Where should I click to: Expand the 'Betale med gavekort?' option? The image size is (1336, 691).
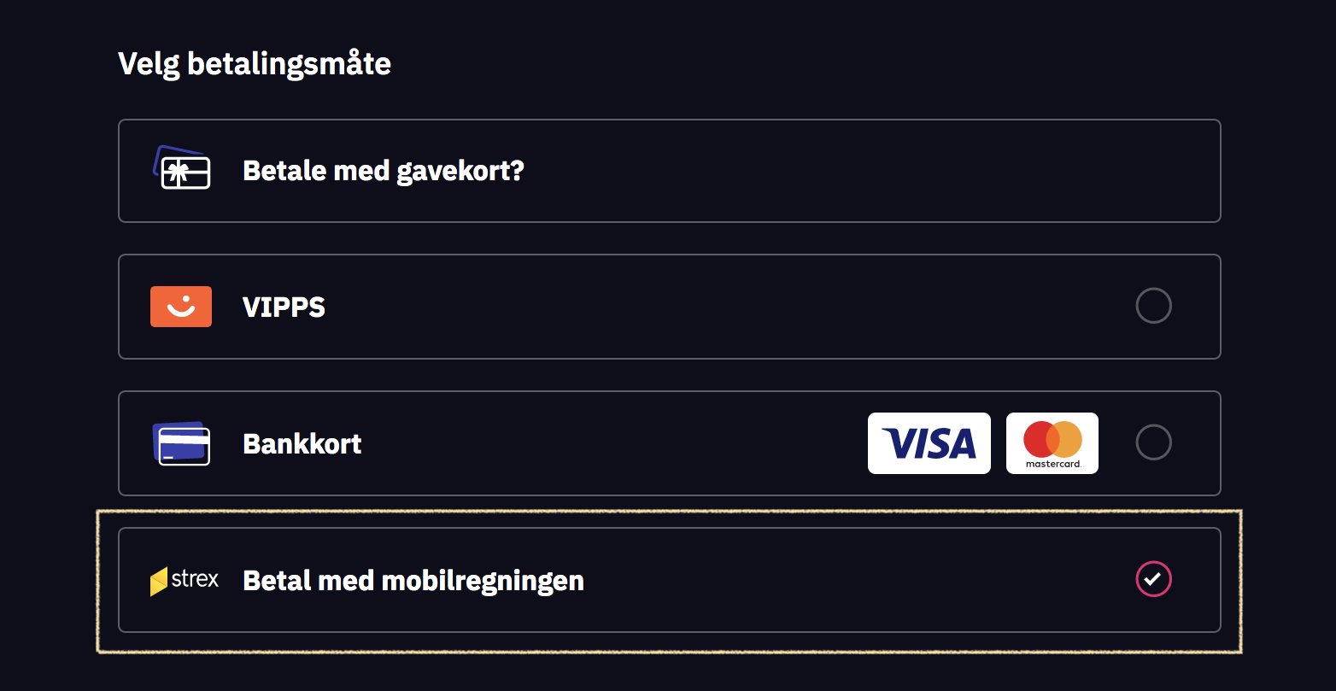tap(383, 171)
